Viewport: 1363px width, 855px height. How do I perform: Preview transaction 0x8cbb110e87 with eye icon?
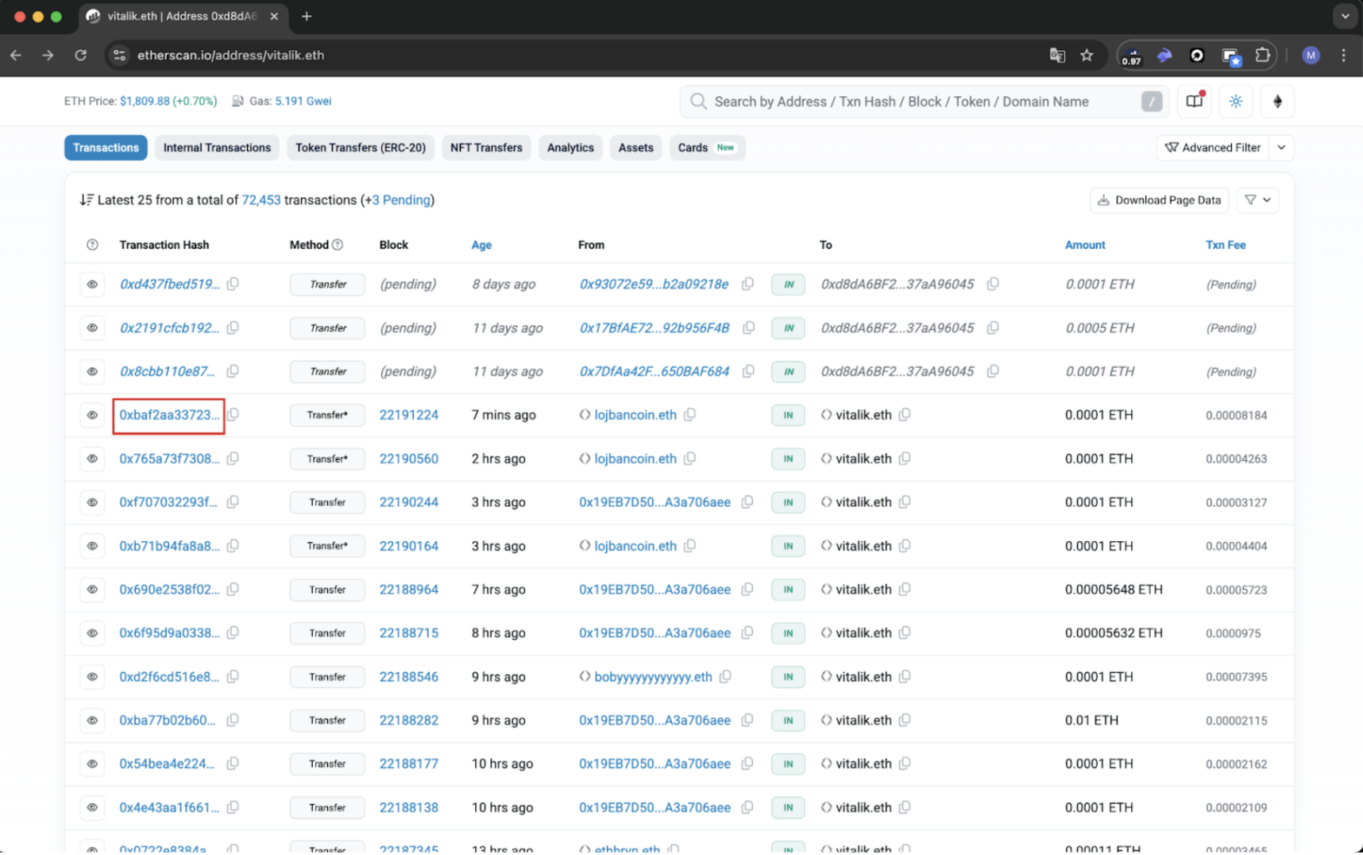(92, 372)
